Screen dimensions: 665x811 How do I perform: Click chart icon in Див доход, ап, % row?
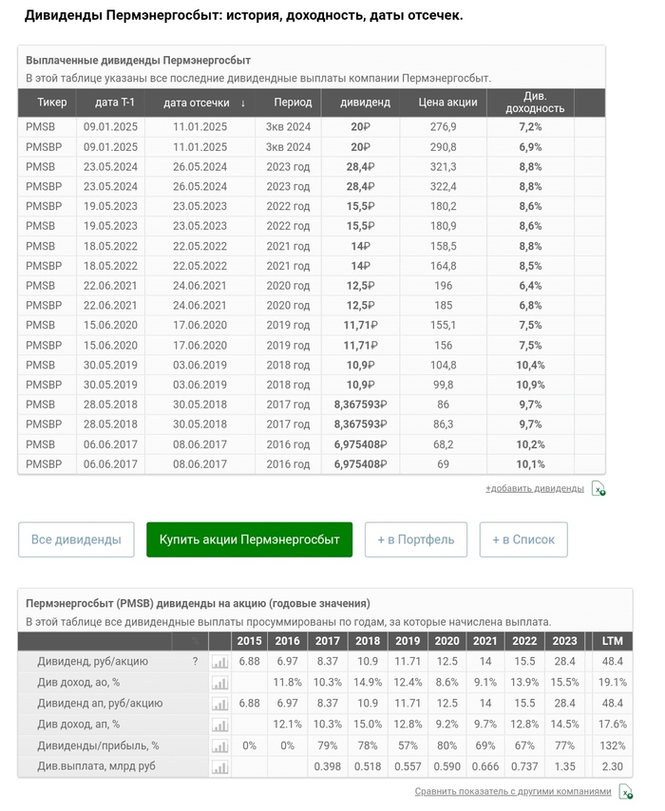coord(219,725)
